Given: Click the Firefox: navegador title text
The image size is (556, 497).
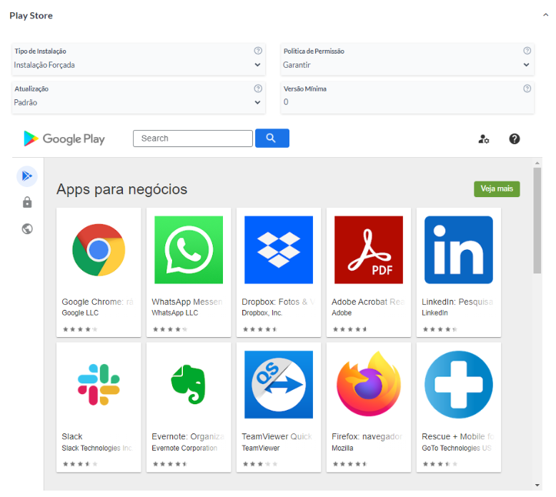Looking at the screenshot, I should click(367, 436).
